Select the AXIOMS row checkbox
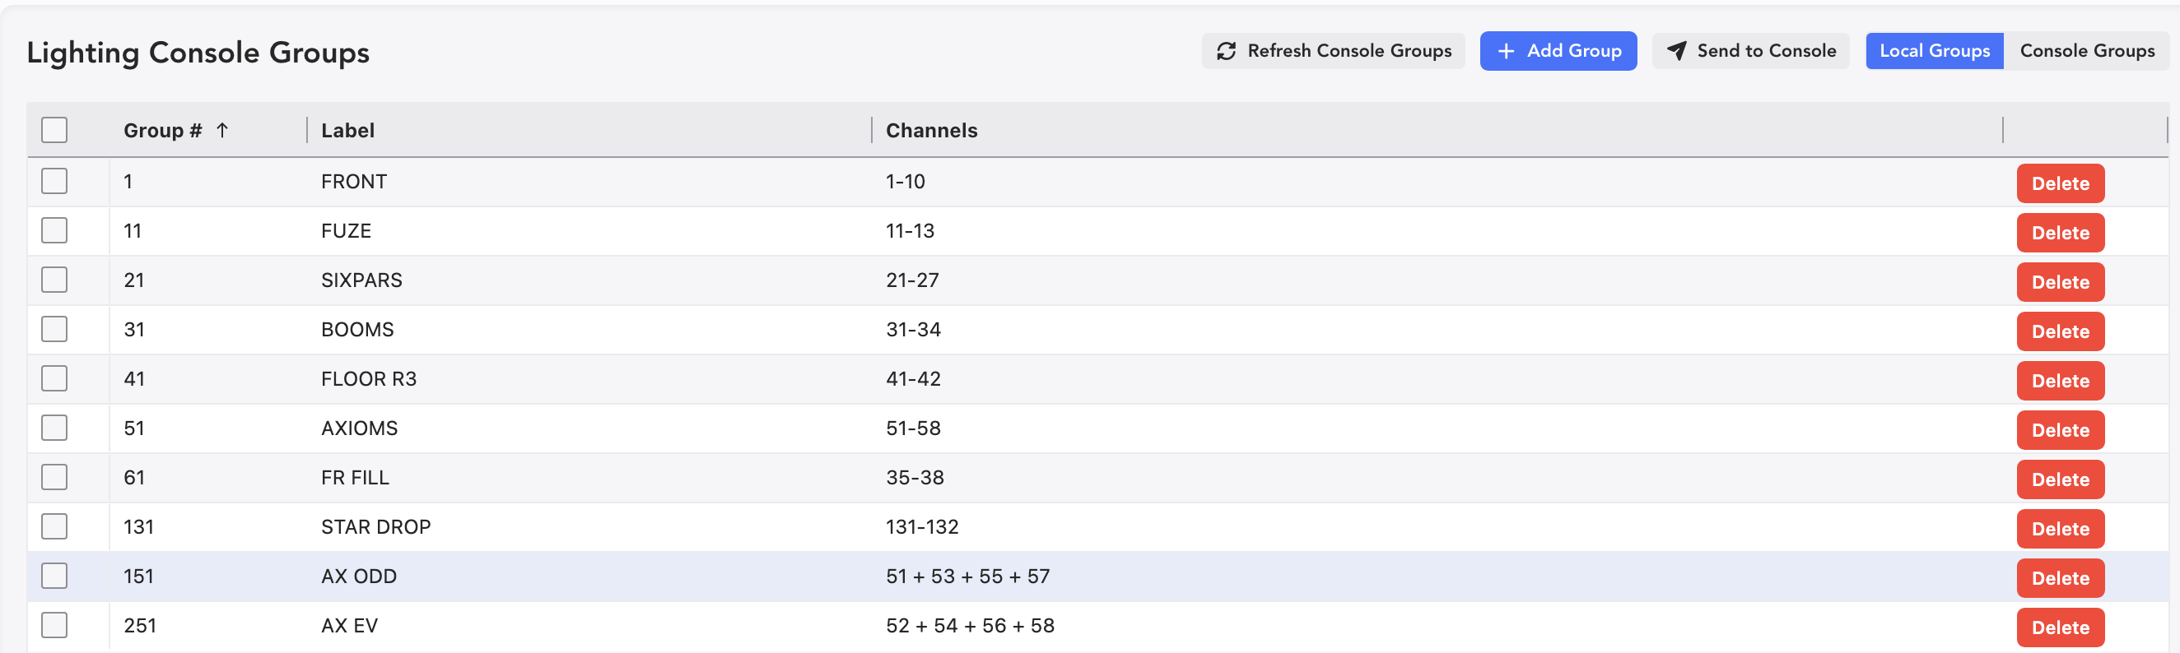The height and width of the screenshot is (653, 2180). (54, 428)
